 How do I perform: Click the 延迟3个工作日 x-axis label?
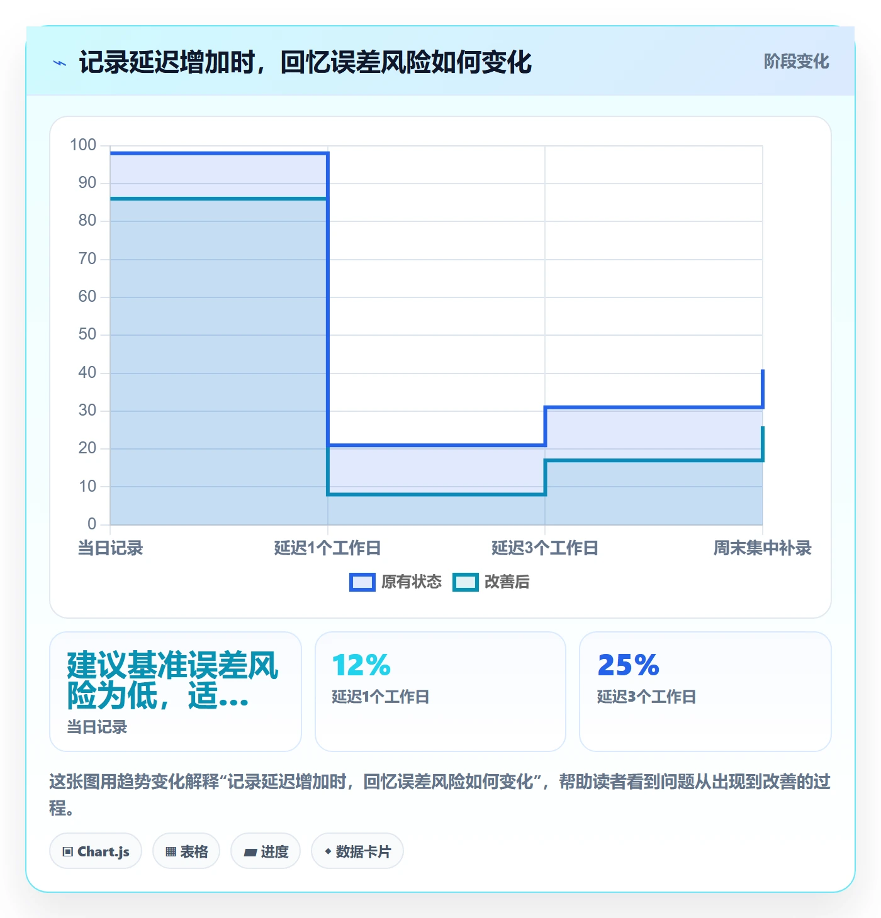[545, 548]
